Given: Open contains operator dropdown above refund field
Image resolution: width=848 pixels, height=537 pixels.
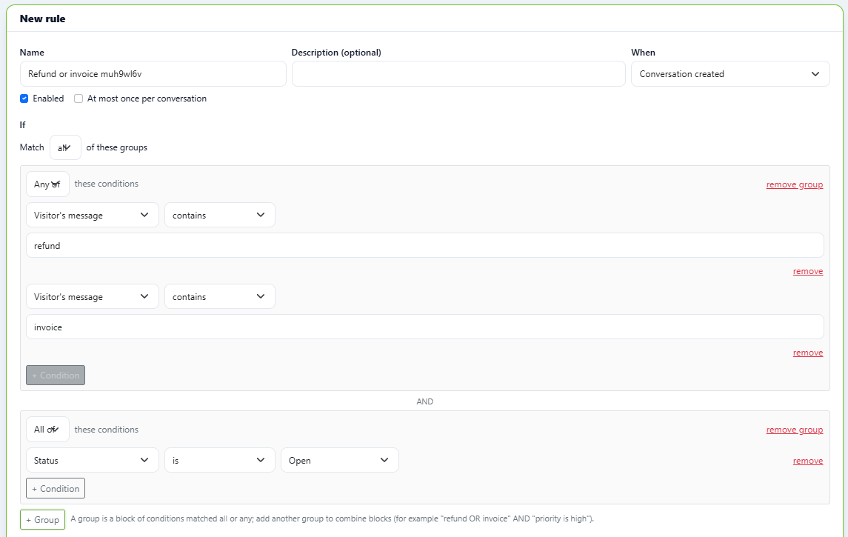Looking at the screenshot, I should click(x=219, y=215).
